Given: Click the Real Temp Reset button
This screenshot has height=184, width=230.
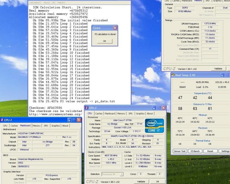Looking at the screenshot, I should [210, 151].
